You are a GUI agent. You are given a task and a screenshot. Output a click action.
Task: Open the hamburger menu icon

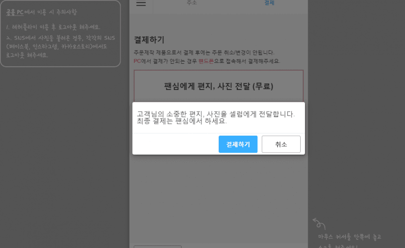pyautogui.click(x=141, y=3)
